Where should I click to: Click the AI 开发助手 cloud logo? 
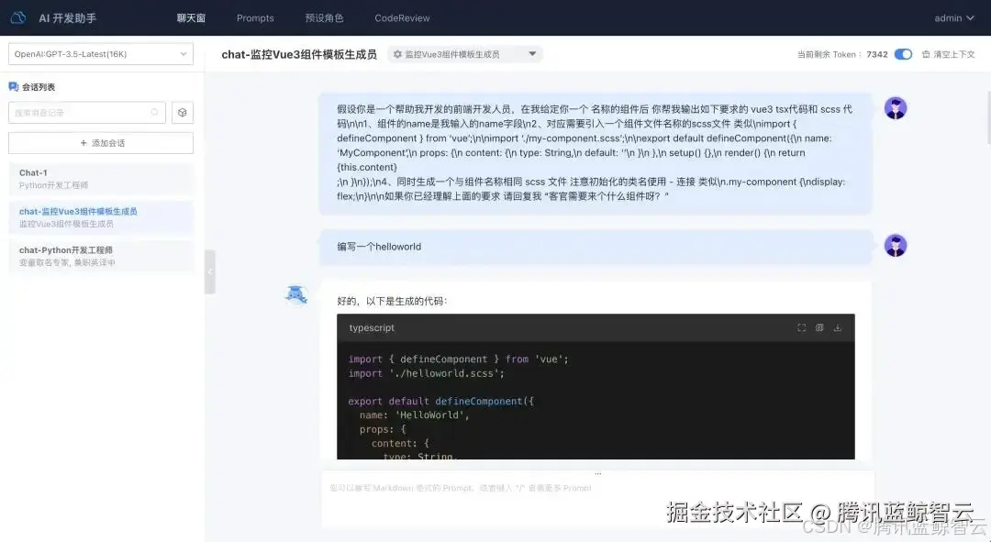coord(17,17)
